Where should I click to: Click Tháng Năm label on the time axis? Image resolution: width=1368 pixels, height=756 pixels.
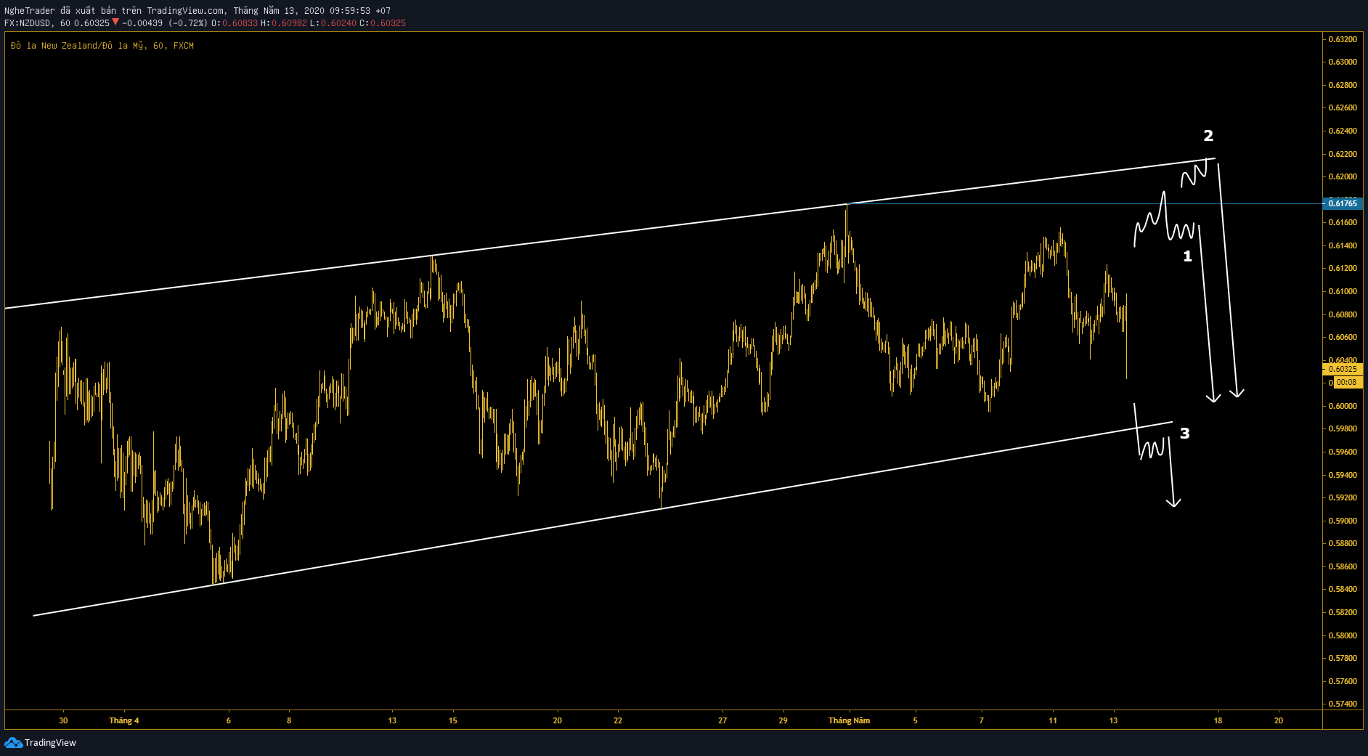click(x=848, y=720)
